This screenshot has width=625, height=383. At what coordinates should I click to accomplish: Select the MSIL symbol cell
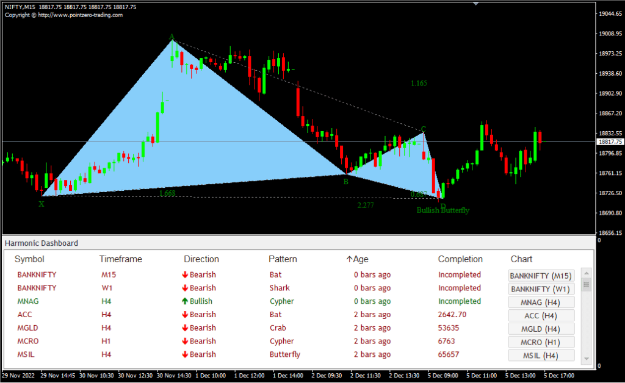click(x=26, y=354)
